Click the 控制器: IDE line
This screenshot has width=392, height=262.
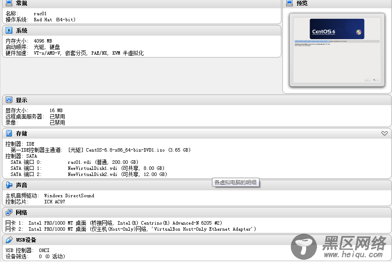tap(20, 144)
